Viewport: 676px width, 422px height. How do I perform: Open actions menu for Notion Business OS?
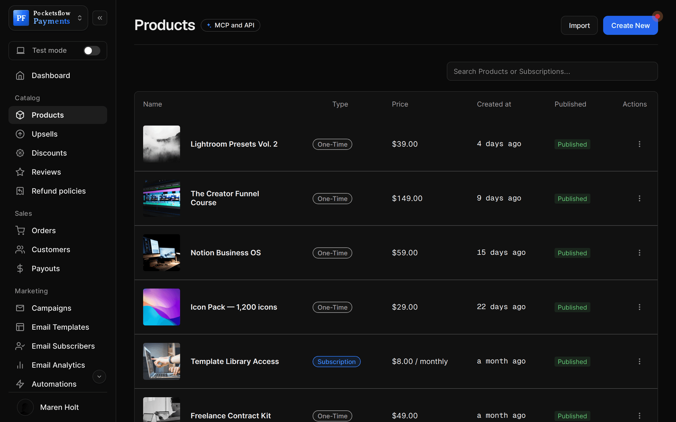click(x=639, y=253)
